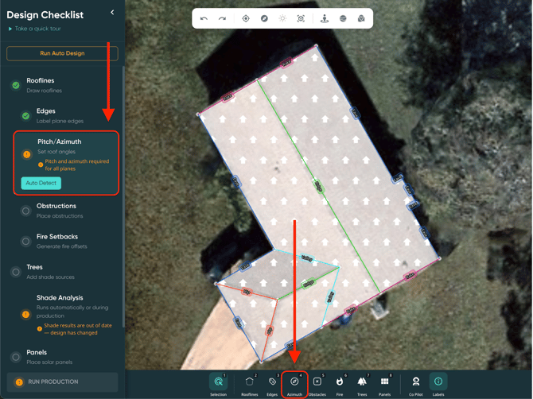Click 'Pitch and azimuth required for all planes'
The width and height of the screenshot is (533, 399).
point(77,165)
